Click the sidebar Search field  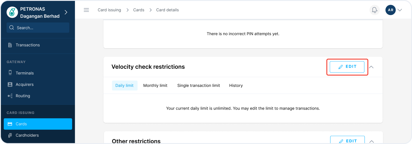38,28
